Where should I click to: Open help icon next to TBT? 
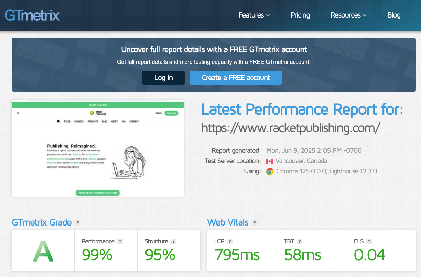pyautogui.click(x=300, y=241)
